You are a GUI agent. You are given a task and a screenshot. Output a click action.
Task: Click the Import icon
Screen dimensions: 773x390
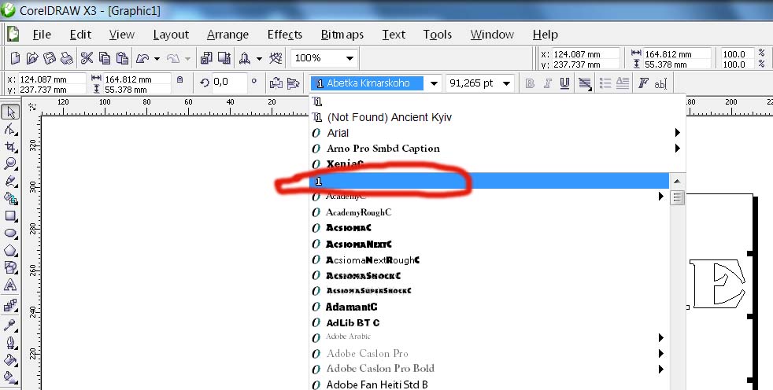[206, 59]
